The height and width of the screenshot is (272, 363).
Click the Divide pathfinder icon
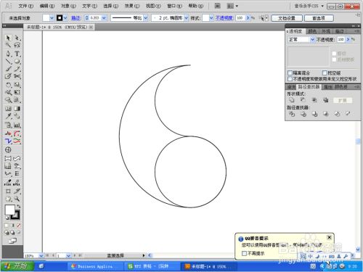pyautogui.click(x=292, y=114)
